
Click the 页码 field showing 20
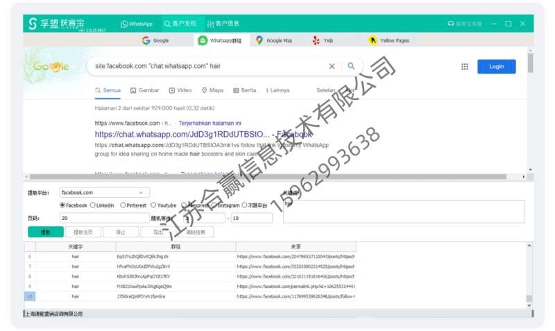tap(105, 218)
